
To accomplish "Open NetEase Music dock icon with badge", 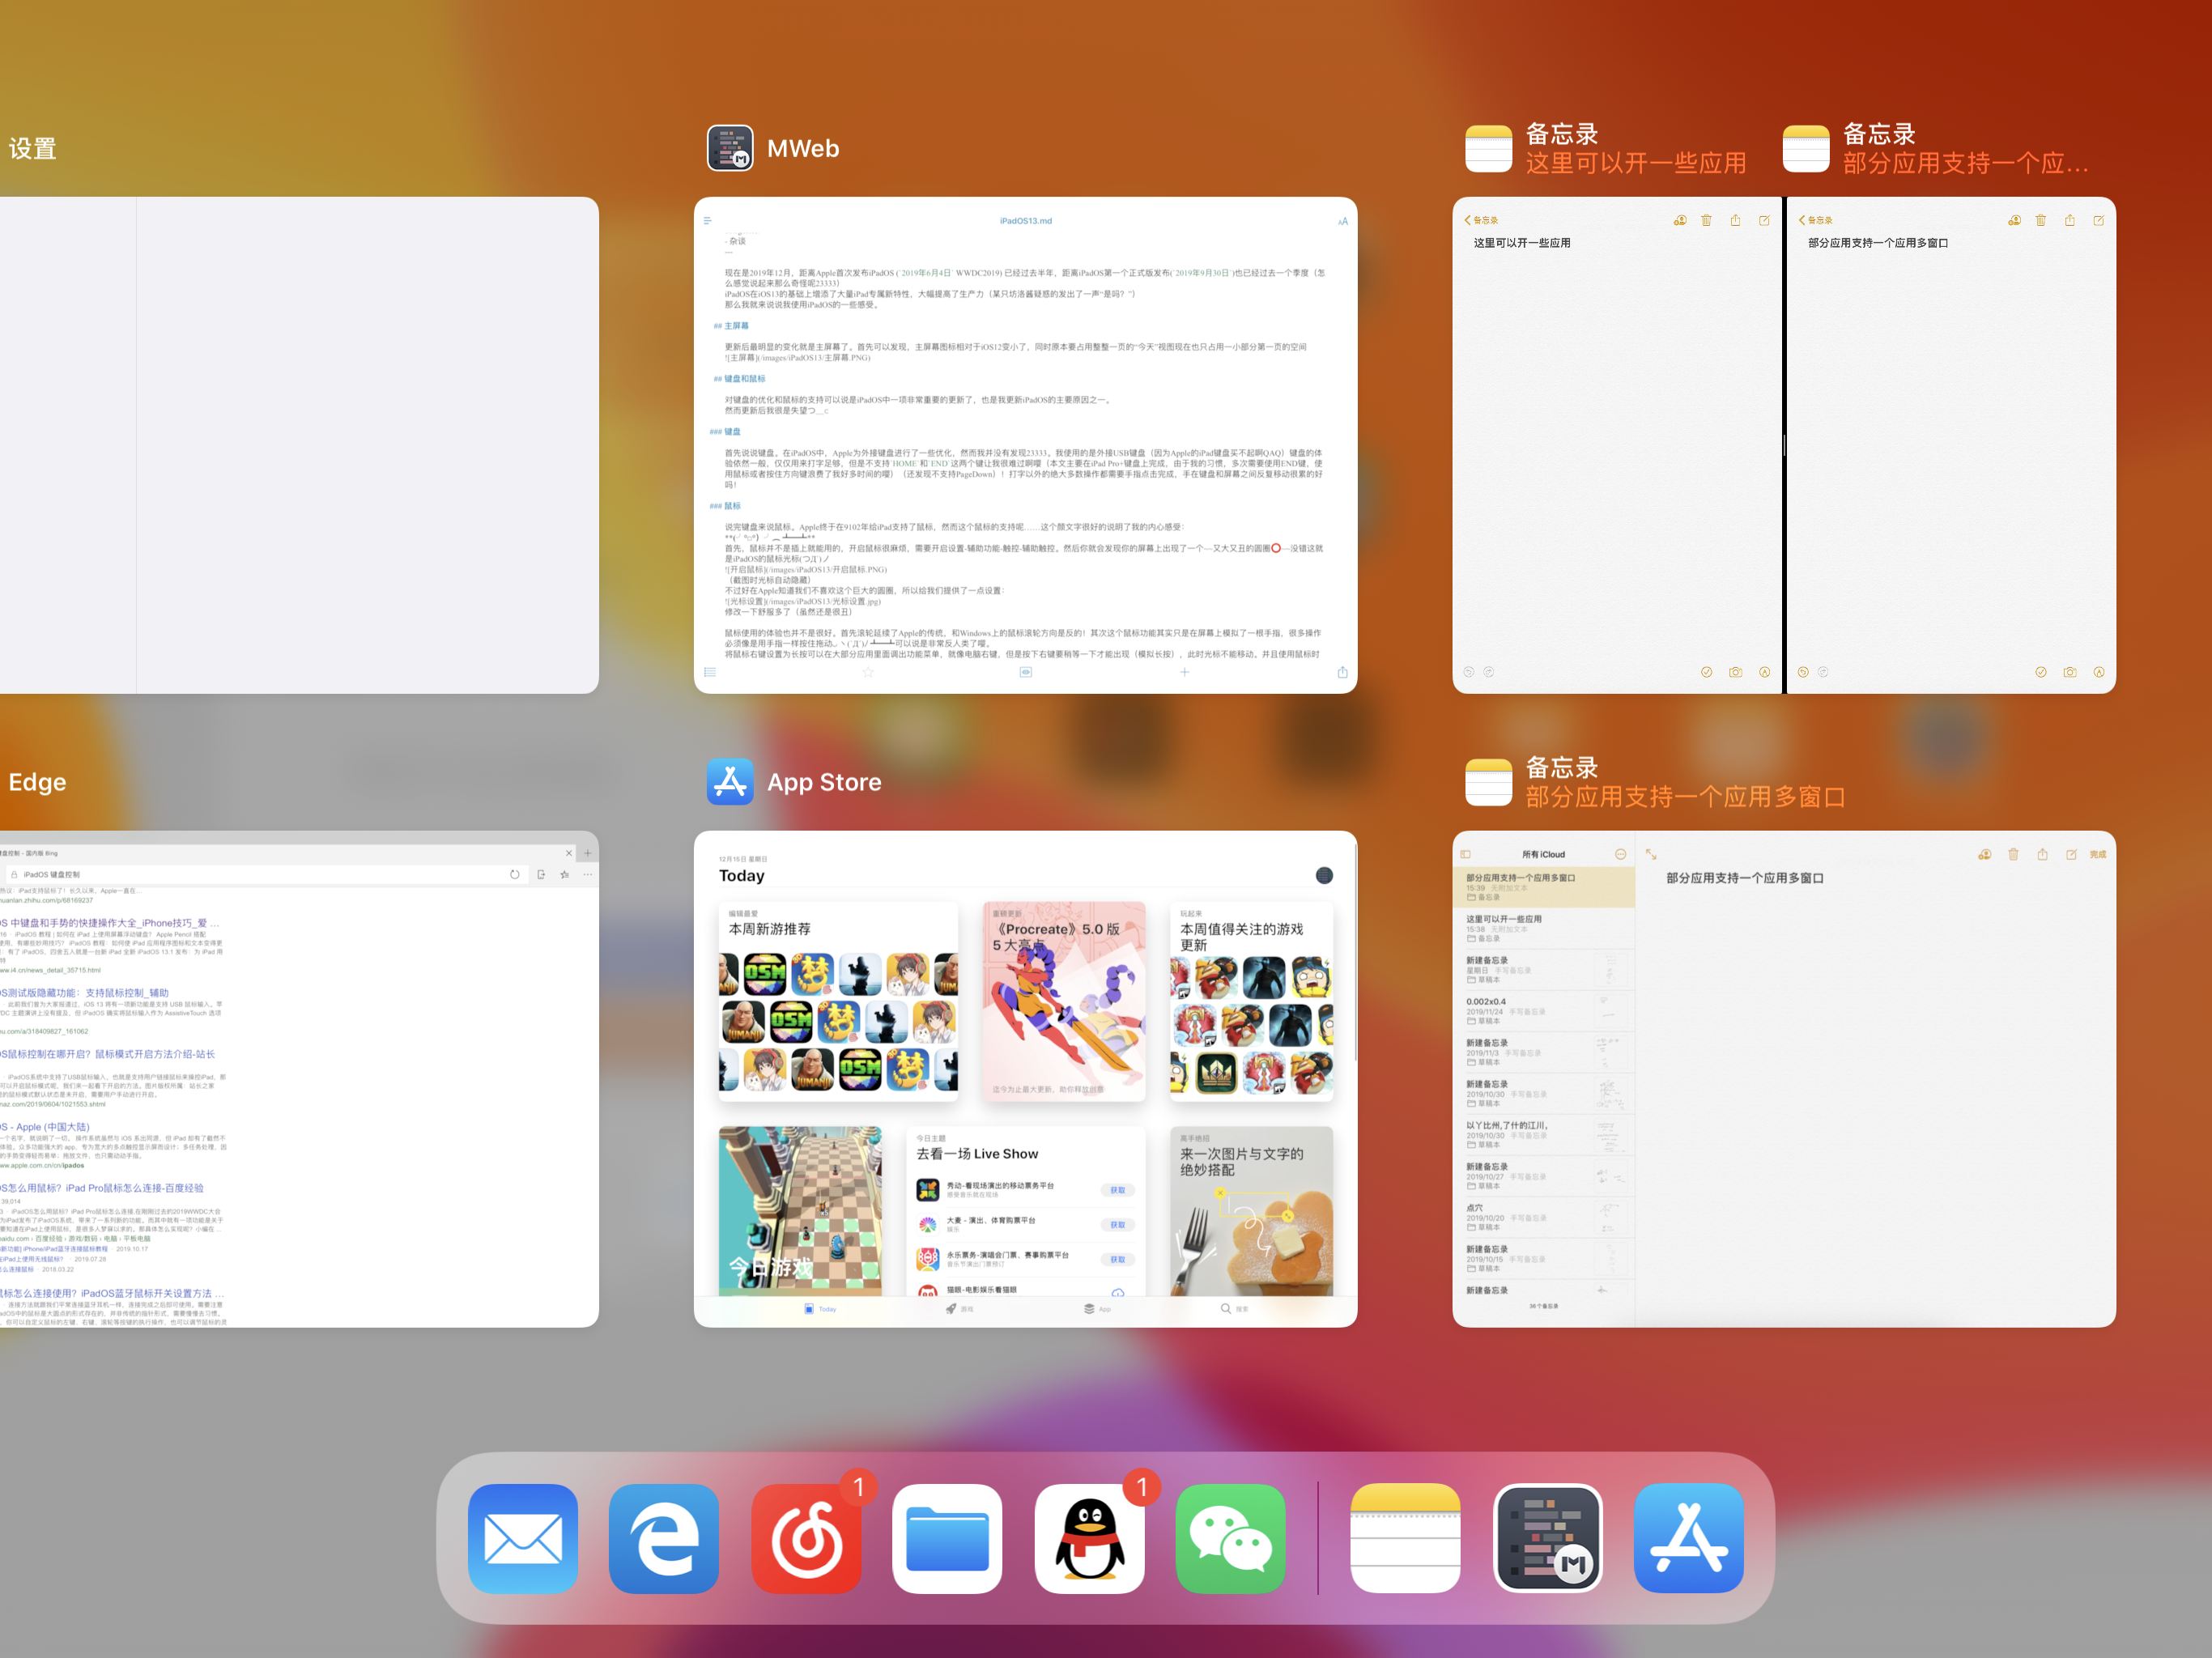I will pos(806,1537).
